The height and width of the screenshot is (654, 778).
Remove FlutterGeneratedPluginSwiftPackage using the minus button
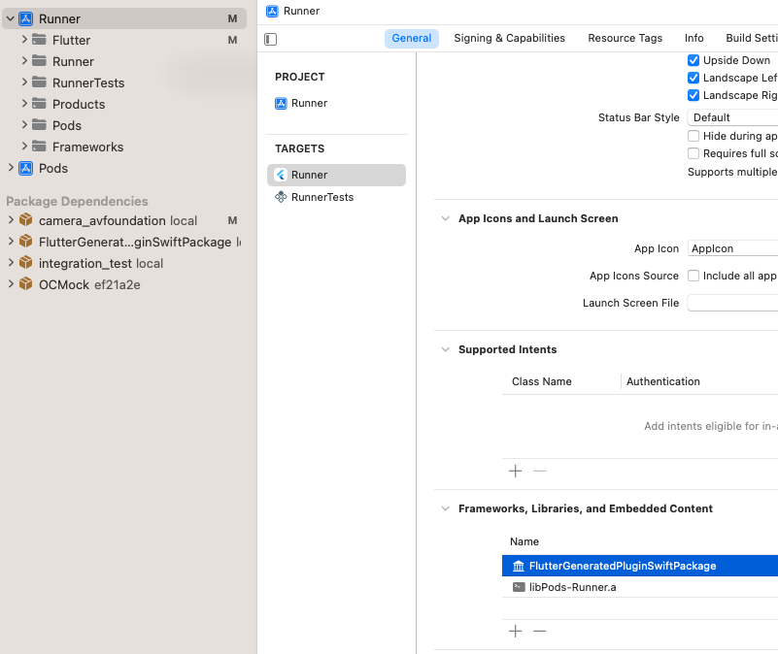[540, 631]
